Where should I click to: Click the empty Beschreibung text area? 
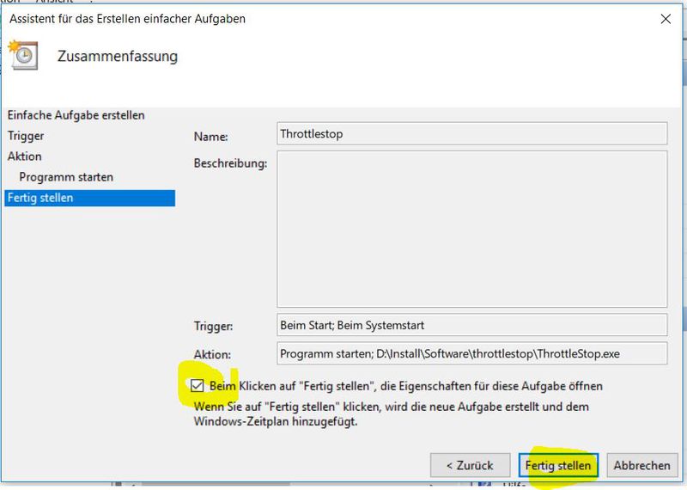(471, 229)
